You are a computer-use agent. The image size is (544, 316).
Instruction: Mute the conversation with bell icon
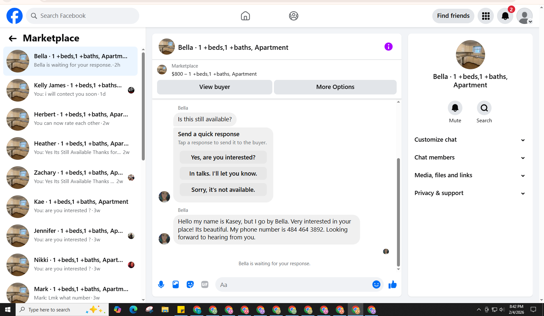455,108
